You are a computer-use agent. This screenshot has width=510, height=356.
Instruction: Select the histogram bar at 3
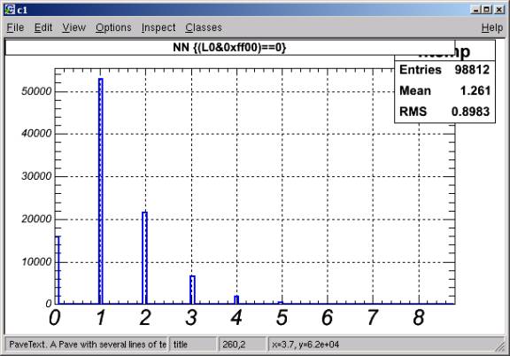click(x=192, y=290)
